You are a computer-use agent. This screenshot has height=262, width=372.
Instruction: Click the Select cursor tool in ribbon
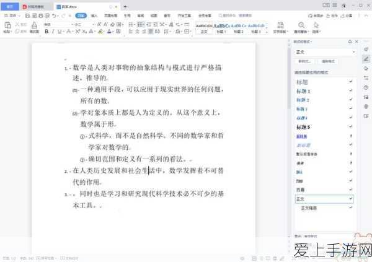pyautogui.click(x=316, y=25)
